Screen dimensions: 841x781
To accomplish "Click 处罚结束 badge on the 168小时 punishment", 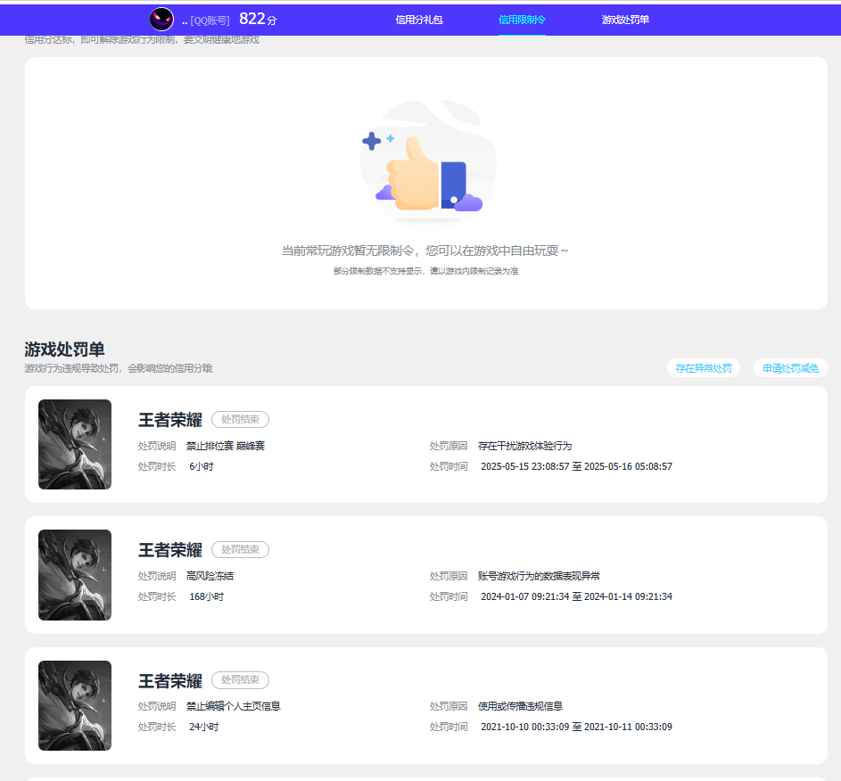I will pyautogui.click(x=240, y=550).
